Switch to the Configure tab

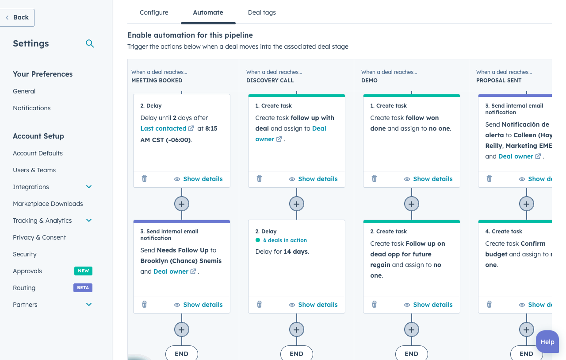coord(154,12)
